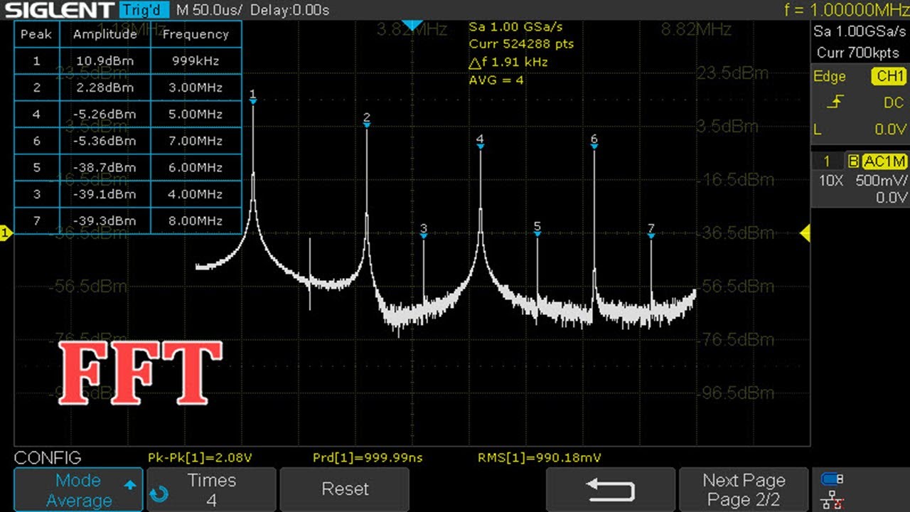The image size is (910, 512).
Task: Click the 5.00MHz frequency cell
Action: click(x=196, y=114)
